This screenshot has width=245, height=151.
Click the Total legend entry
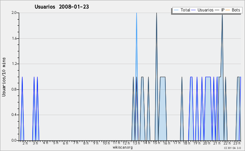point(182,10)
